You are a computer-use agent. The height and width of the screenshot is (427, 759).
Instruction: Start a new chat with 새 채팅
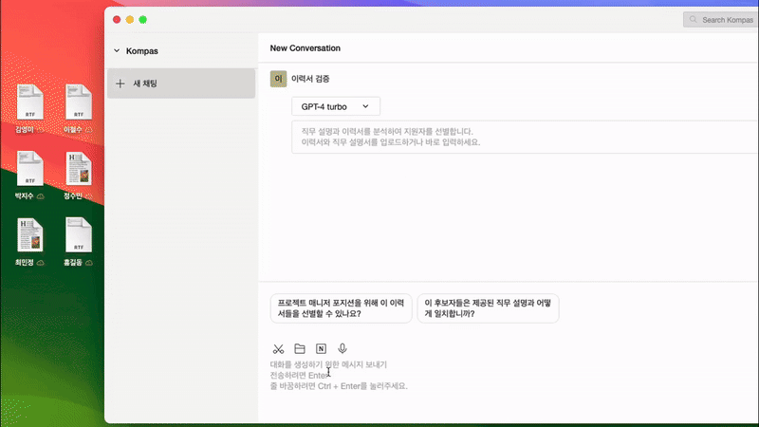click(181, 84)
